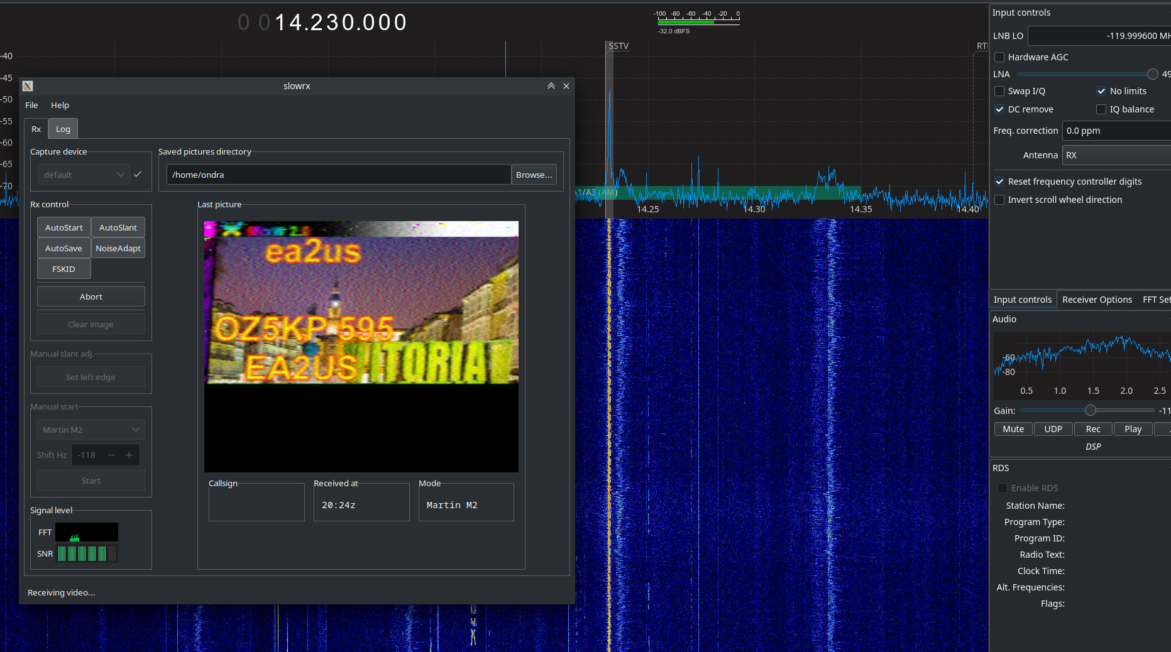Enable the Hardware AGC checkbox

999,57
